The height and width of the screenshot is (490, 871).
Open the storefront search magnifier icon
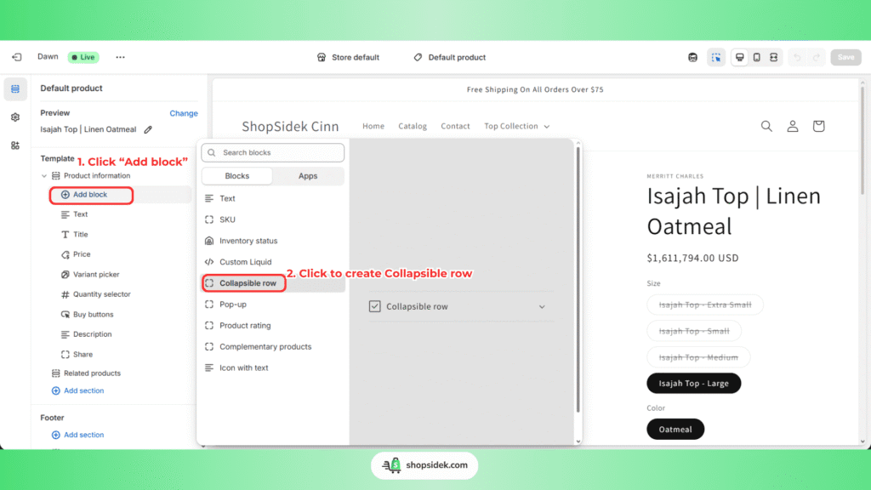pyautogui.click(x=766, y=126)
